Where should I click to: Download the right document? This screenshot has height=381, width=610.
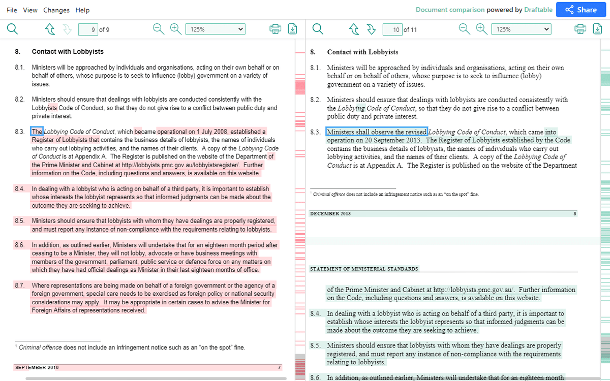[598, 29]
